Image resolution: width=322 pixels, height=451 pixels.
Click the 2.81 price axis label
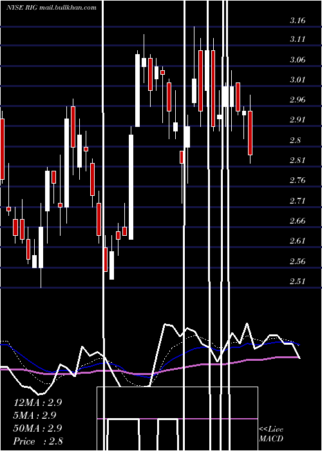click(x=298, y=160)
